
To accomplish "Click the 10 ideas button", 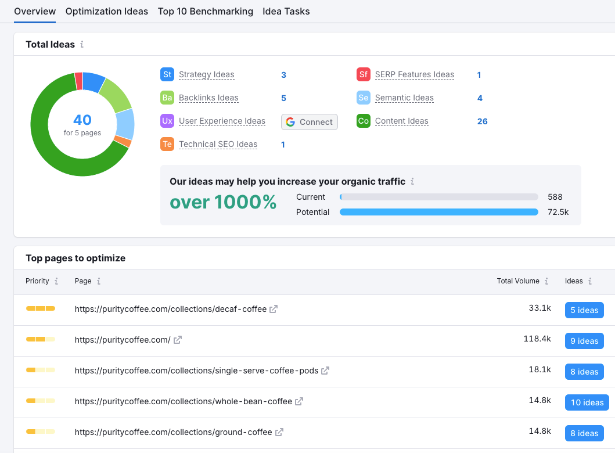I will (587, 402).
